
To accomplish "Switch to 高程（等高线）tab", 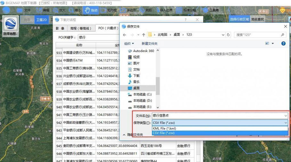I will click(81, 28).
